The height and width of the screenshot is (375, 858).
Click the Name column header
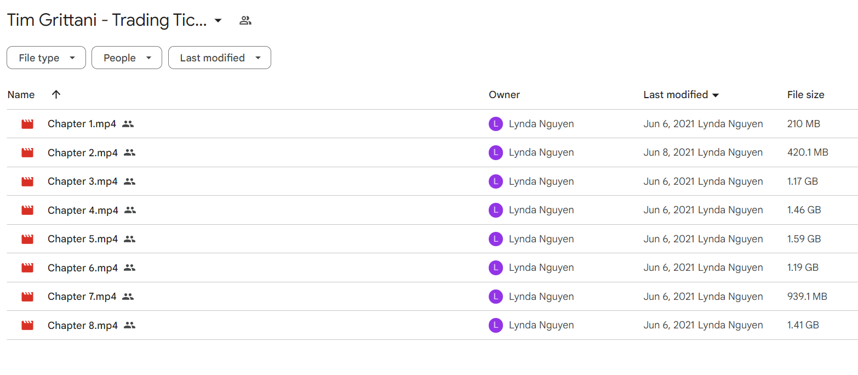tap(21, 95)
